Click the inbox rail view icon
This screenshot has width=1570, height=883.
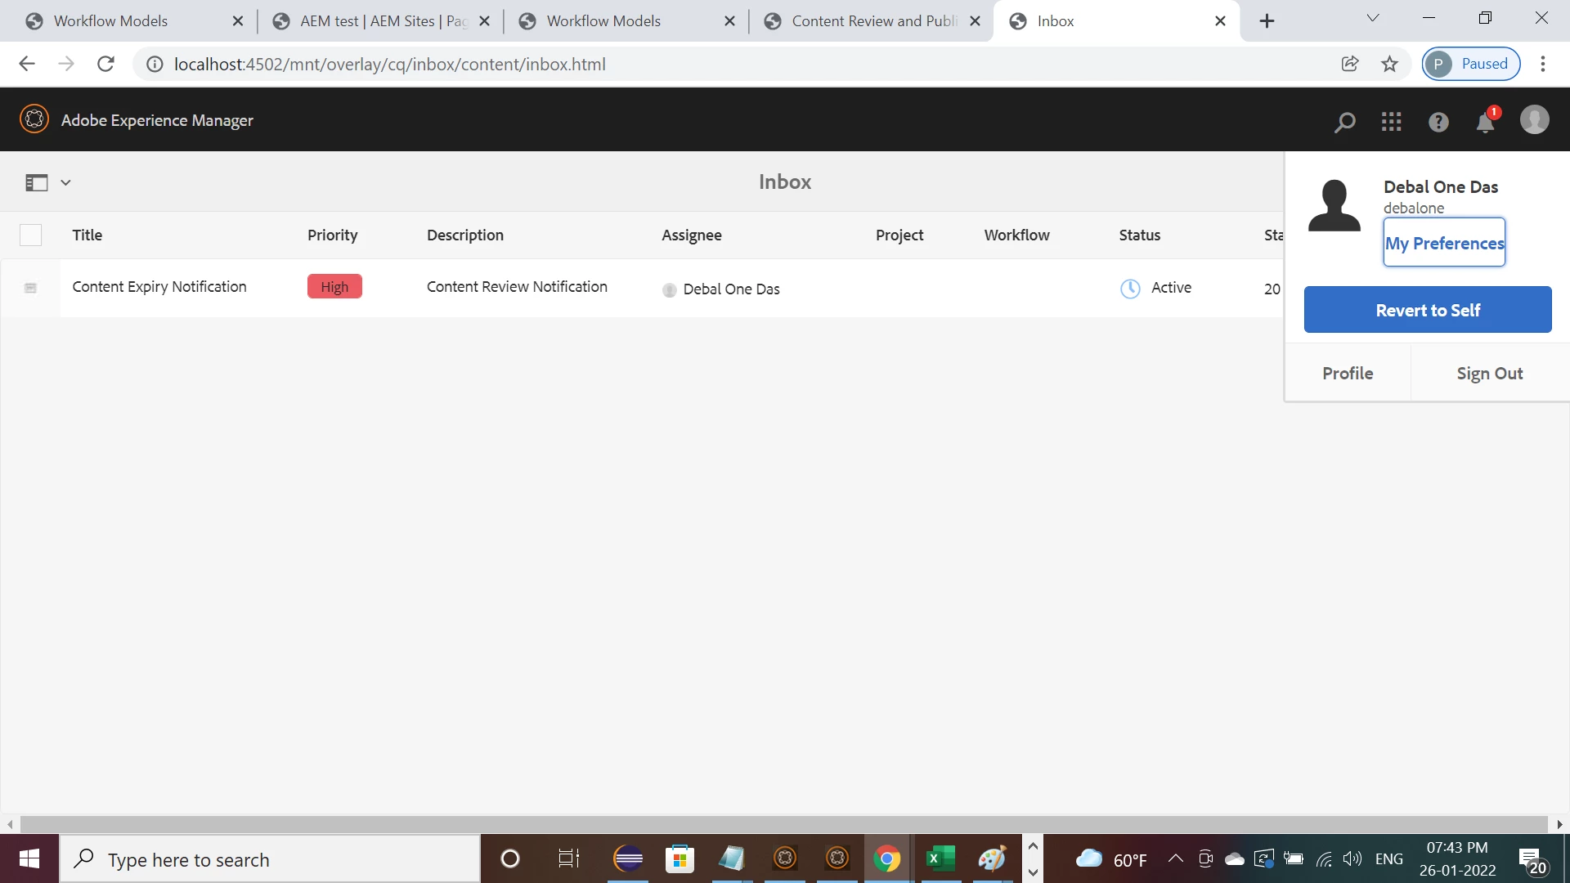(36, 182)
